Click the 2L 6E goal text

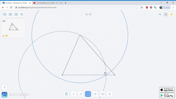5,36
